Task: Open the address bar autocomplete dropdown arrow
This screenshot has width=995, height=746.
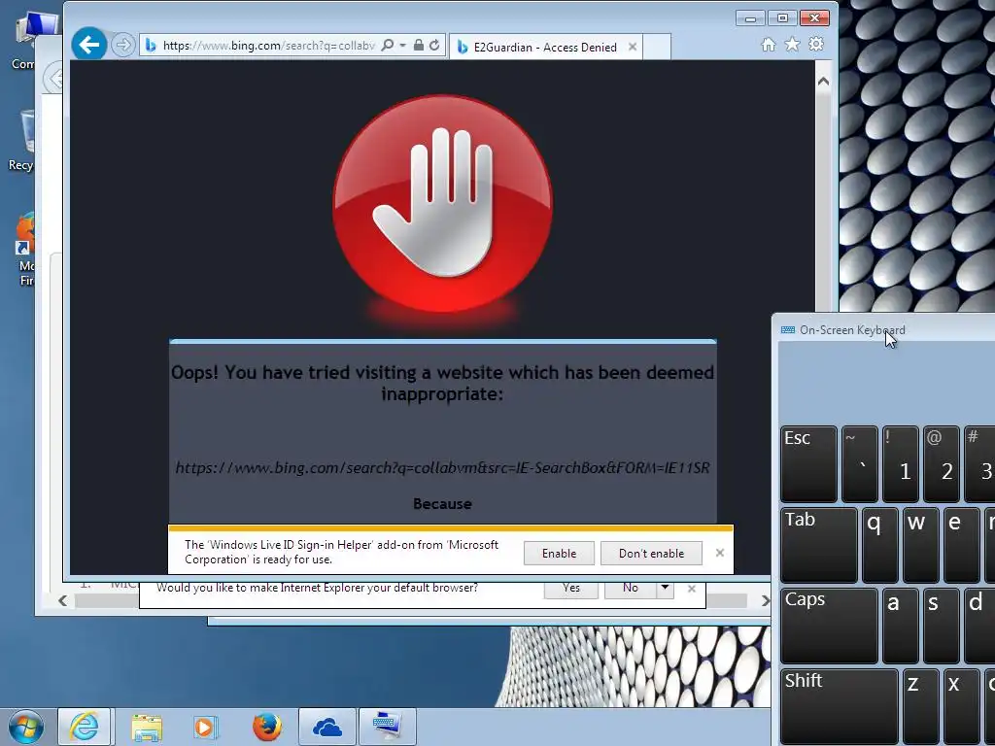Action: [402, 45]
